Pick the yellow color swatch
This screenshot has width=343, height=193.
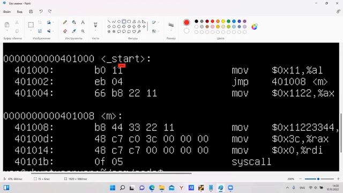(x=223, y=21)
